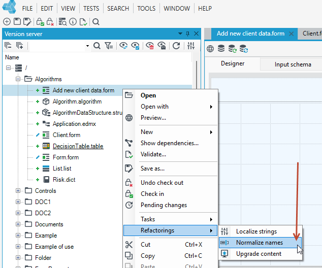
Task: Click the Refresh icon in Version server panel
Action: pyautogui.click(x=176, y=46)
